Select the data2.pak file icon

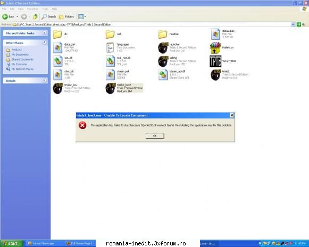click(215, 34)
